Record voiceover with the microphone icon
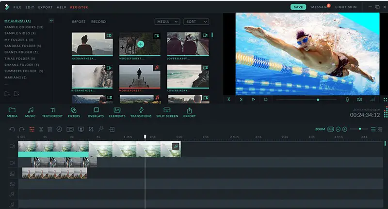Viewport: 388px width, 209px height. click(347, 99)
